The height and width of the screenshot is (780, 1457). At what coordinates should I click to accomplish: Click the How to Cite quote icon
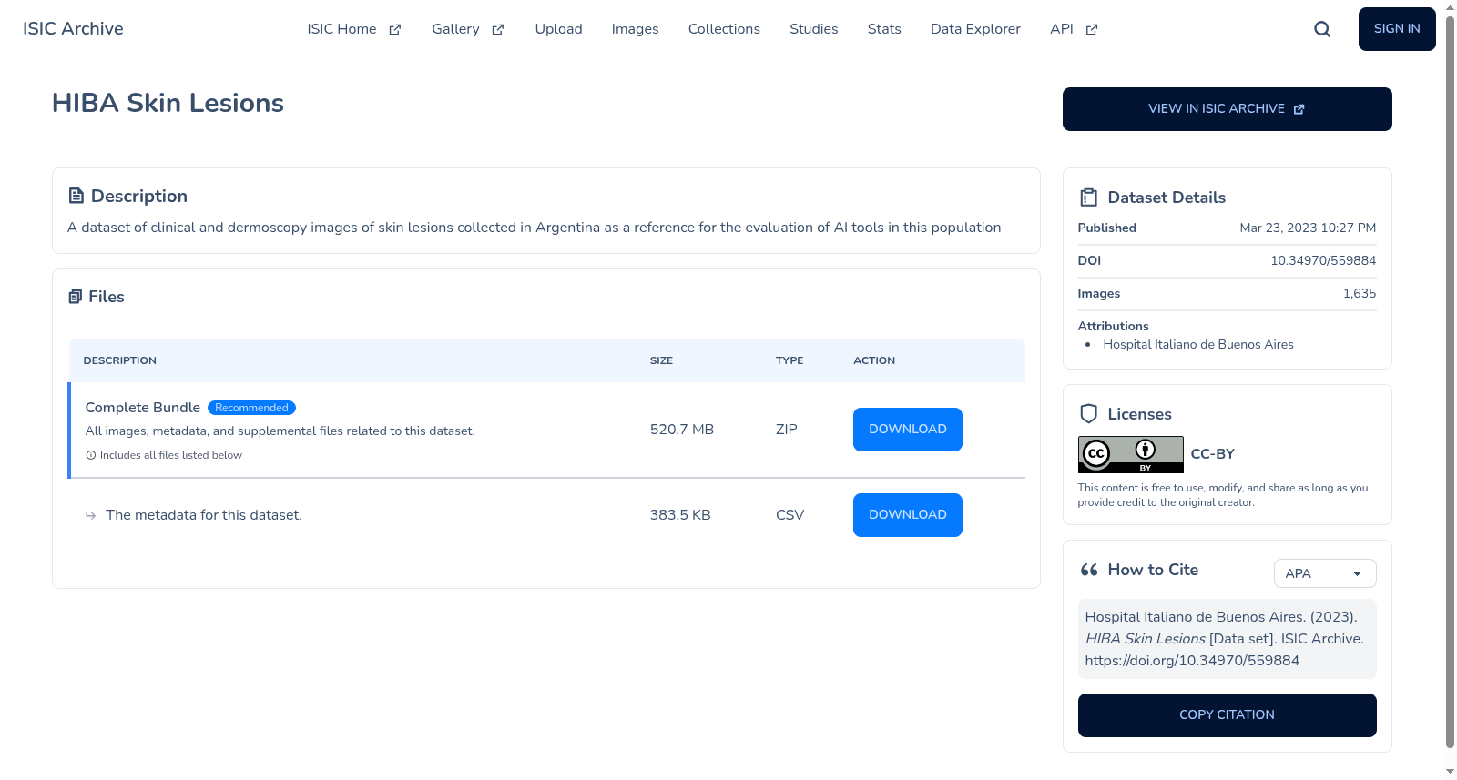coord(1089,570)
